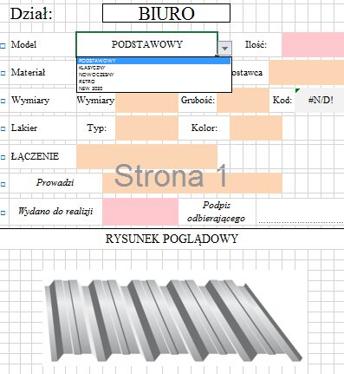Choose NEW 2020 from the model list
The height and width of the screenshot is (374, 344).
point(154,89)
